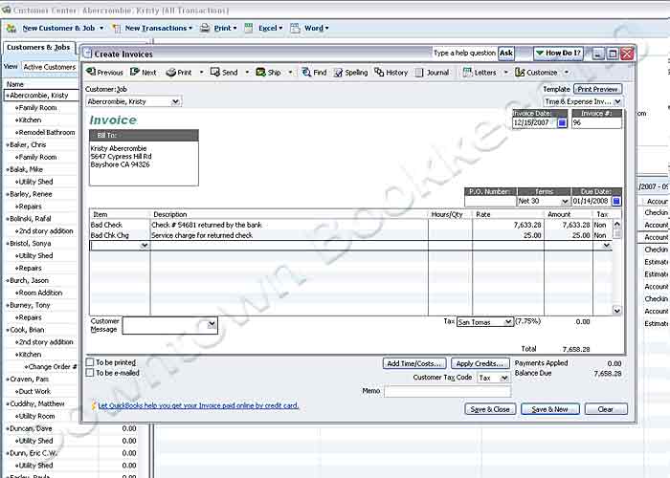Click the Memo input field

(447, 391)
